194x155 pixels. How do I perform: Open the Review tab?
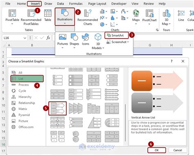149,4
